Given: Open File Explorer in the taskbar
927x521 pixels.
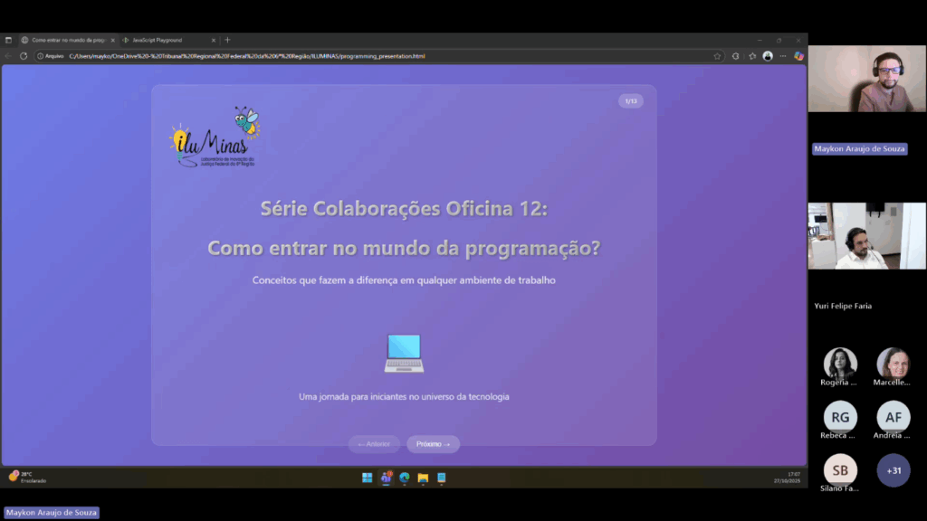Looking at the screenshot, I should [x=423, y=478].
